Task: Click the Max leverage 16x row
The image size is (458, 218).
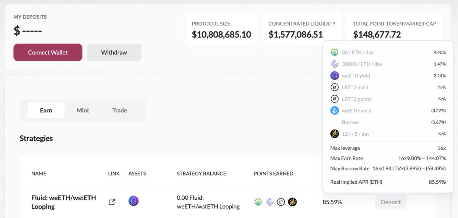Action: [388, 148]
